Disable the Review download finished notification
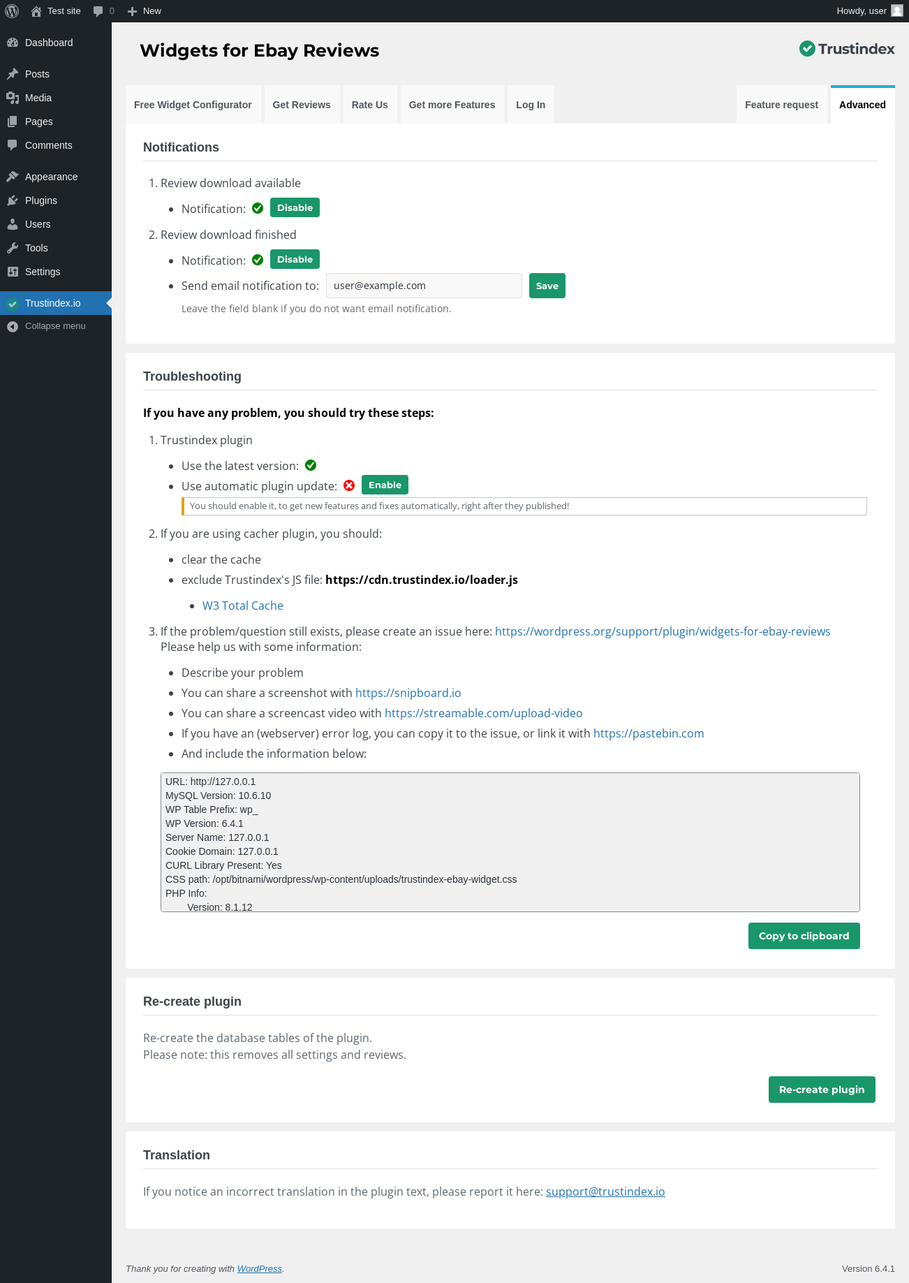The image size is (909, 1283). point(295,259)
